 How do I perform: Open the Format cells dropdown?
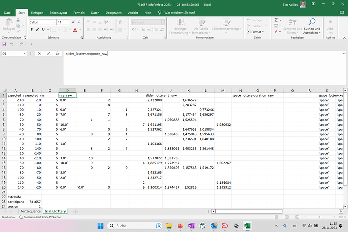tap(255, 32)
